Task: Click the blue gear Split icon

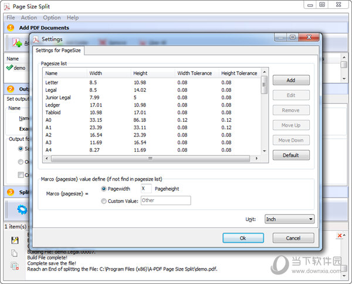Action: point(22,209)
